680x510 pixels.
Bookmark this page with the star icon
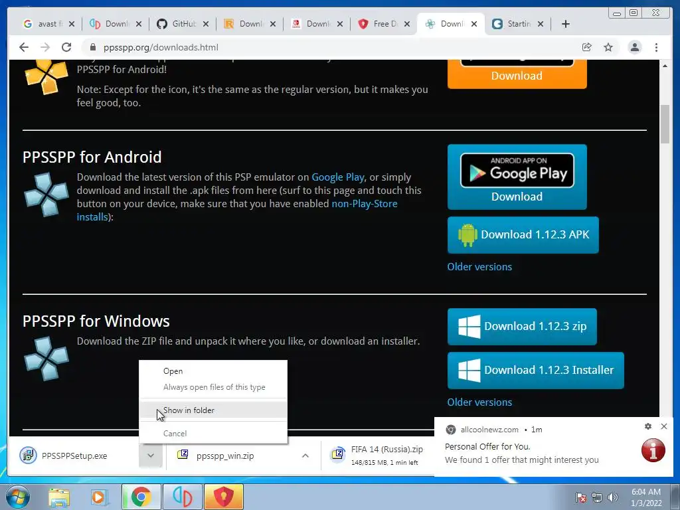coord(608,47)
